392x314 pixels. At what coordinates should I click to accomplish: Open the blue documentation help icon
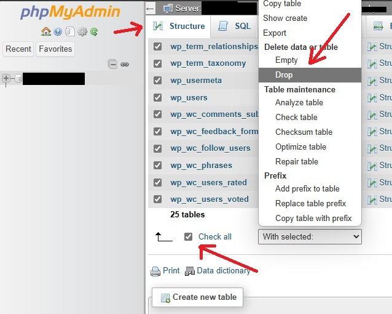58,31
